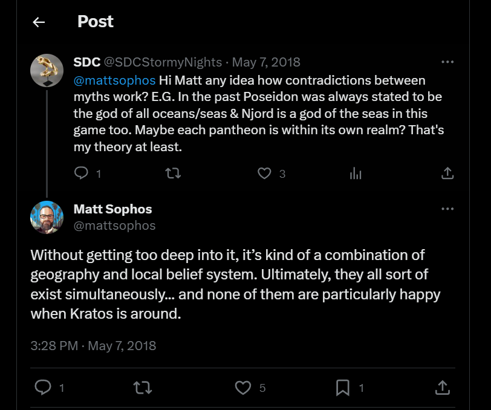Viewport: 491px width, 410px height.
Task: Reply to SDC's post
Action: point(81,174)
